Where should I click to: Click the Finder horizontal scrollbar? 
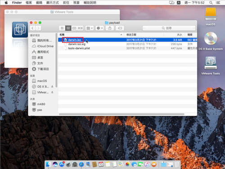coord(121,114)
